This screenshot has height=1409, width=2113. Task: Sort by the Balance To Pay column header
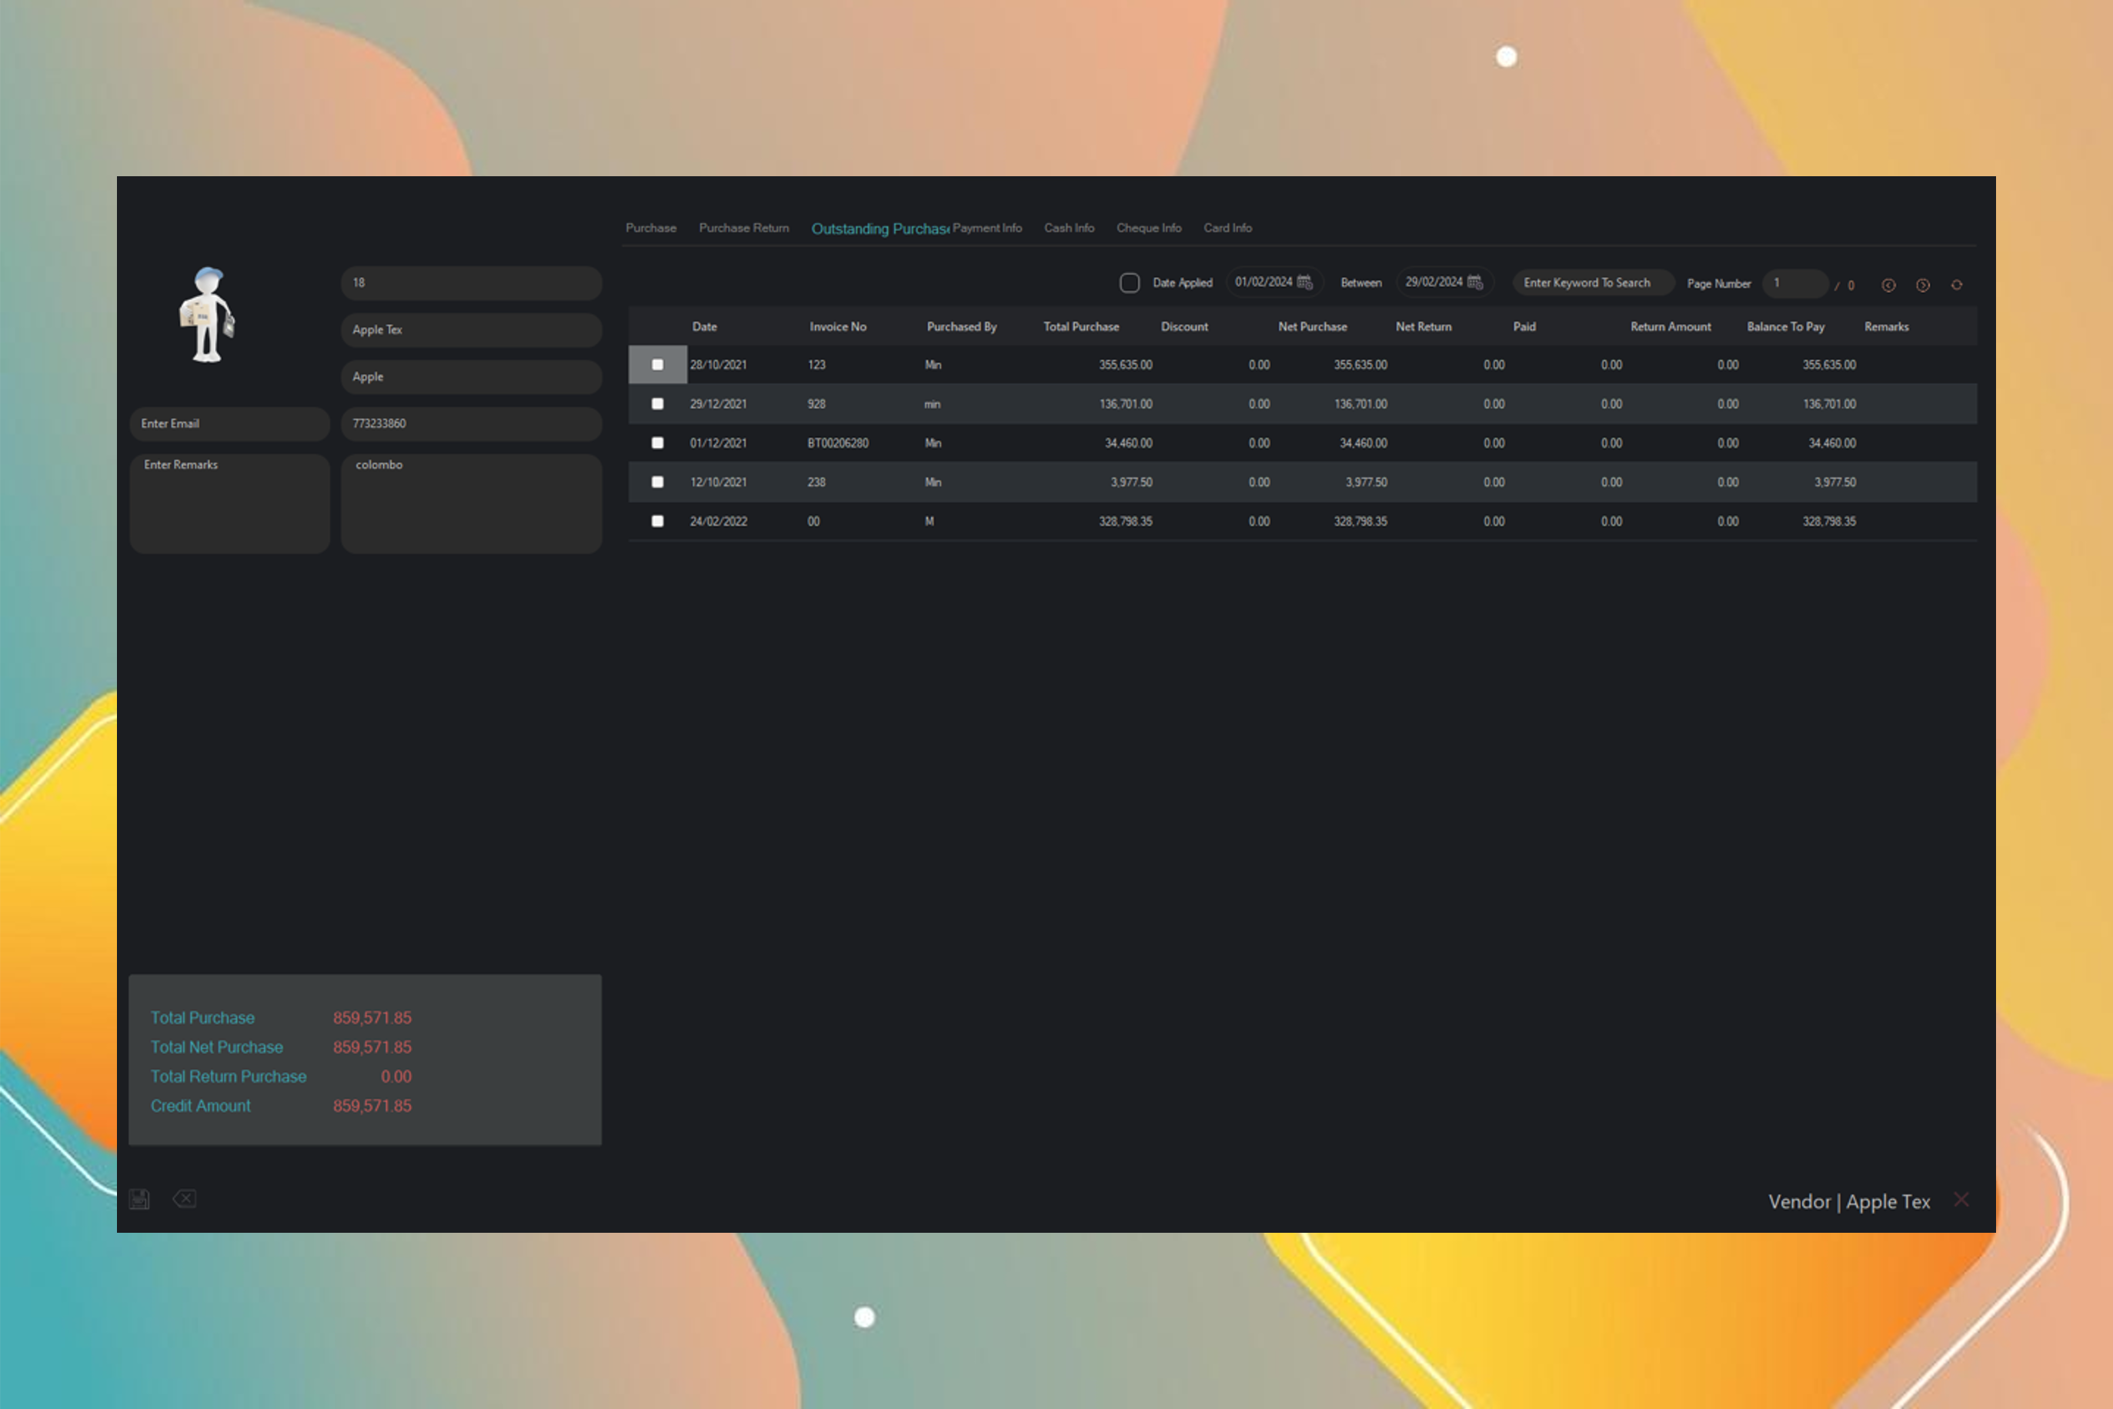tap(1786, 327)
